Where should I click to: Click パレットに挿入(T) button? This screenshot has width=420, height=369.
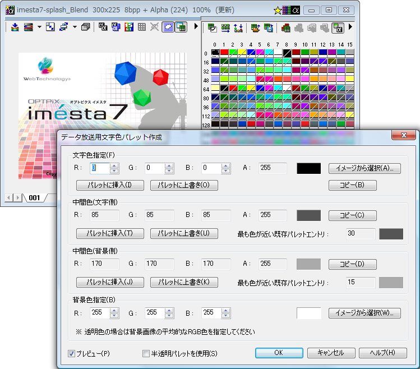(x=110, y=233)
